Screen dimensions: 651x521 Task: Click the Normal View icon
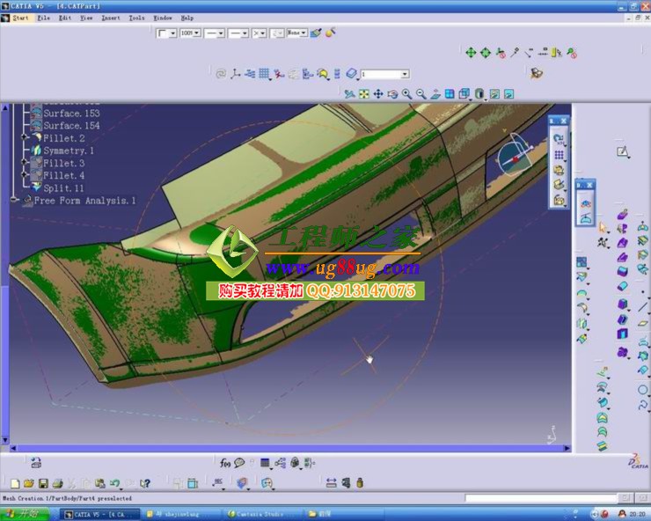pyautogui.click(x=435, y=94)
